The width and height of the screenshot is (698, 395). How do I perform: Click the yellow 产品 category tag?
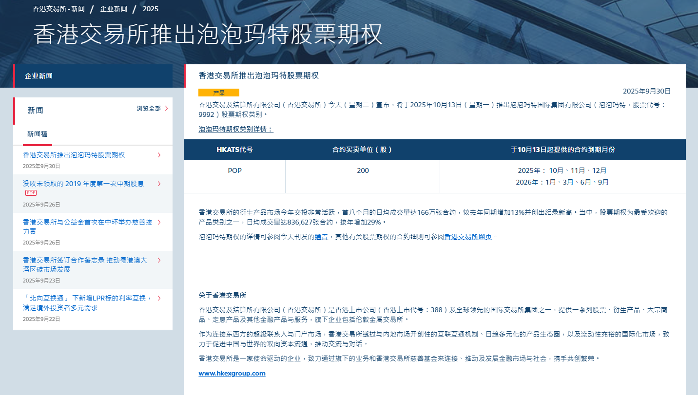click(219, 93)
